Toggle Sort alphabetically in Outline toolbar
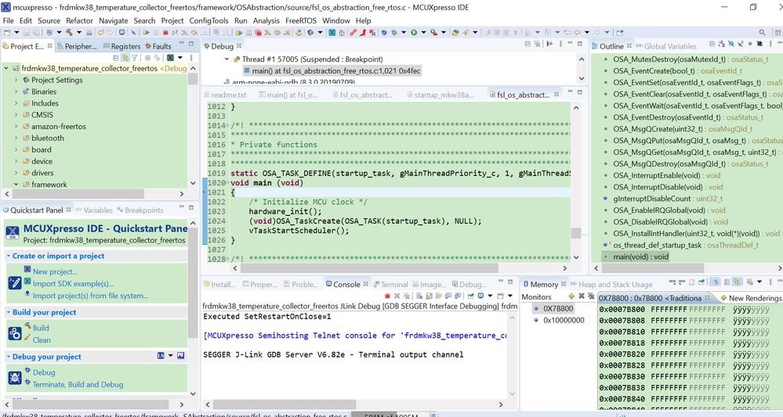Screen dimensions: 783x417 (x=722, y=45)
